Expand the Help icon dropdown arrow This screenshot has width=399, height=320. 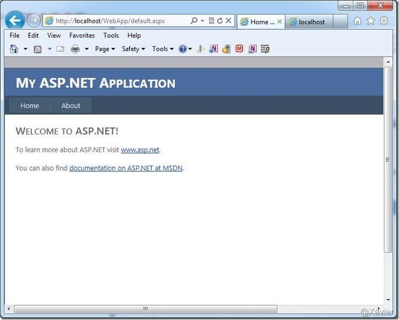tap(190, 49)
